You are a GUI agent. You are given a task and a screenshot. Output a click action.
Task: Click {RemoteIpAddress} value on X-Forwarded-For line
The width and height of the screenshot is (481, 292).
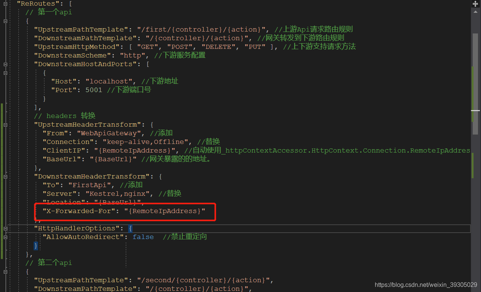coord(165,211)
